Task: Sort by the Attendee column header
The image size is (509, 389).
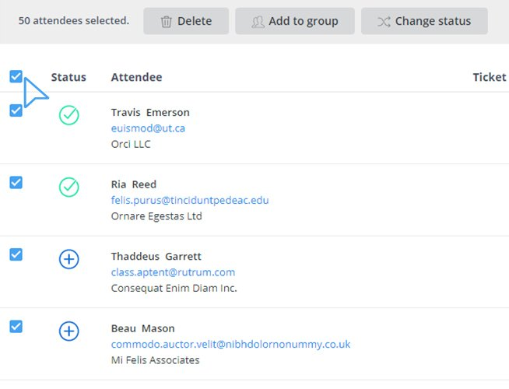Action: point(136,77)
